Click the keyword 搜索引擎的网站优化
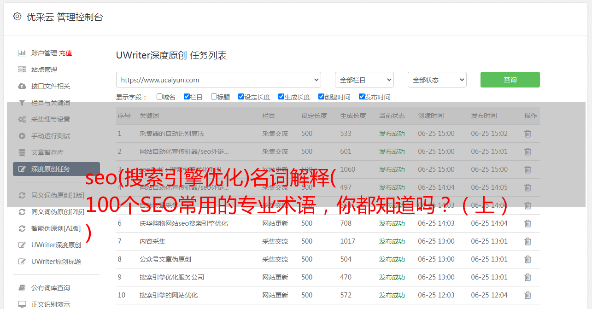The width and height of the screenshot is (592, 309). [169, 295]
